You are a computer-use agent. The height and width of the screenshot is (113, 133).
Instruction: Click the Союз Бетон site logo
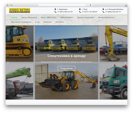pos(20,11)
